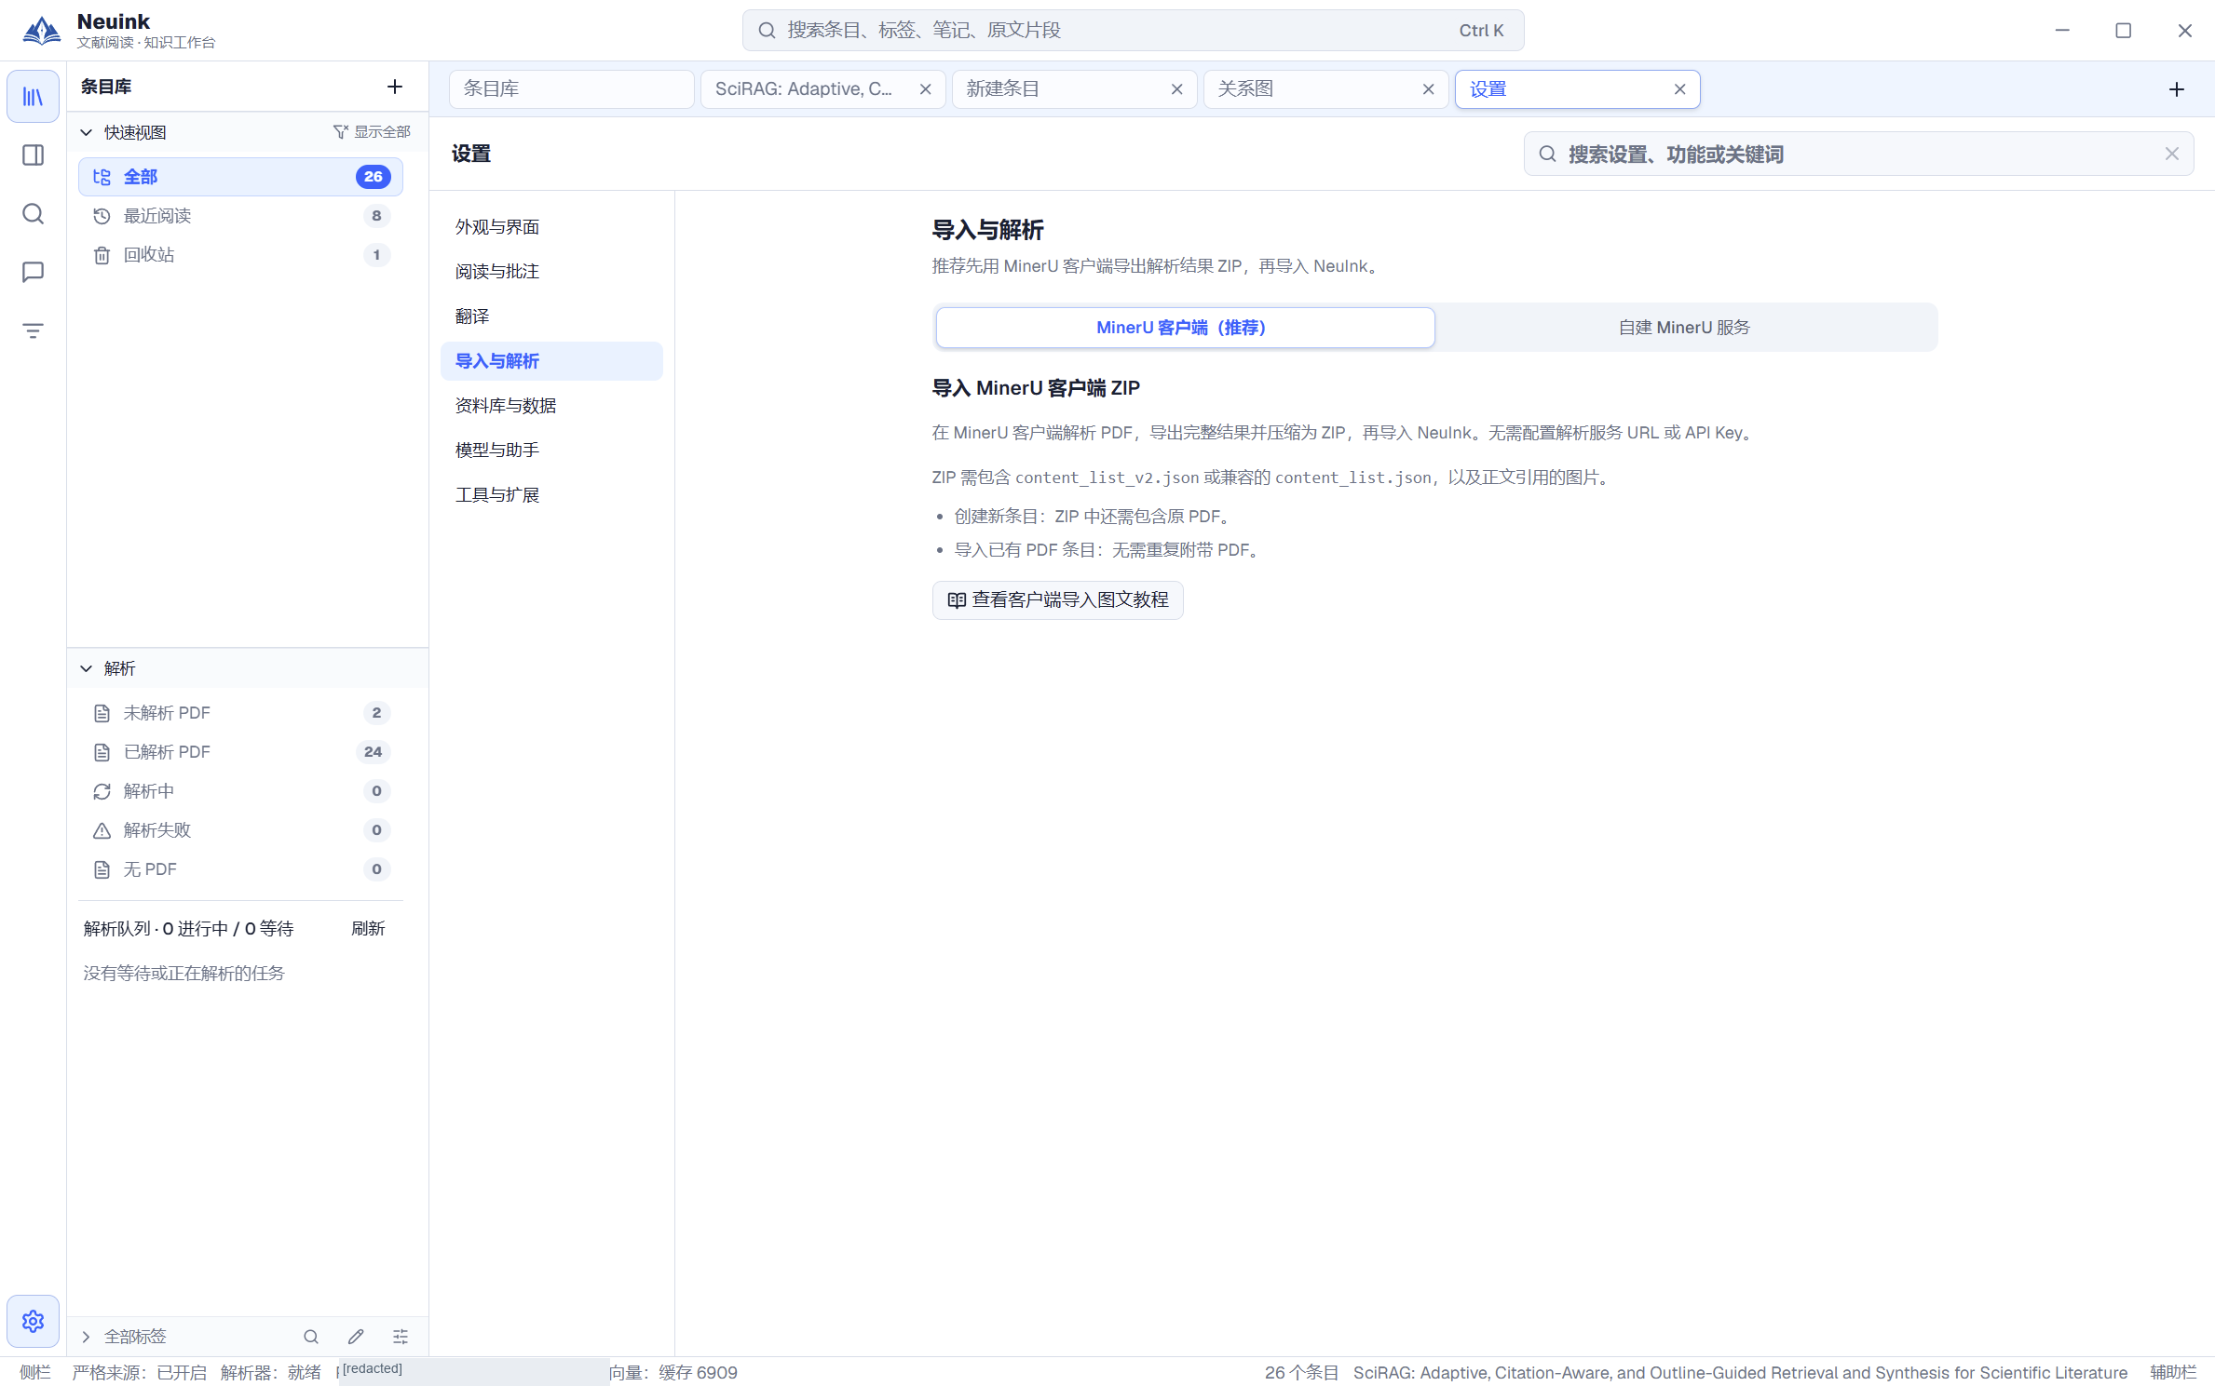This screenshot has width=2215, height=1386.
Task: Search tags with the 全部标签 magnifier icon
Action: 311,1337
